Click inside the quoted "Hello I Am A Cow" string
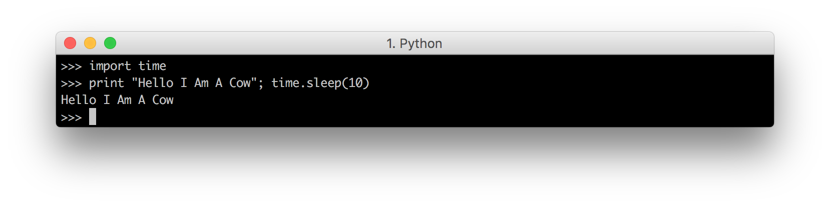 click(x=194, y=83)
